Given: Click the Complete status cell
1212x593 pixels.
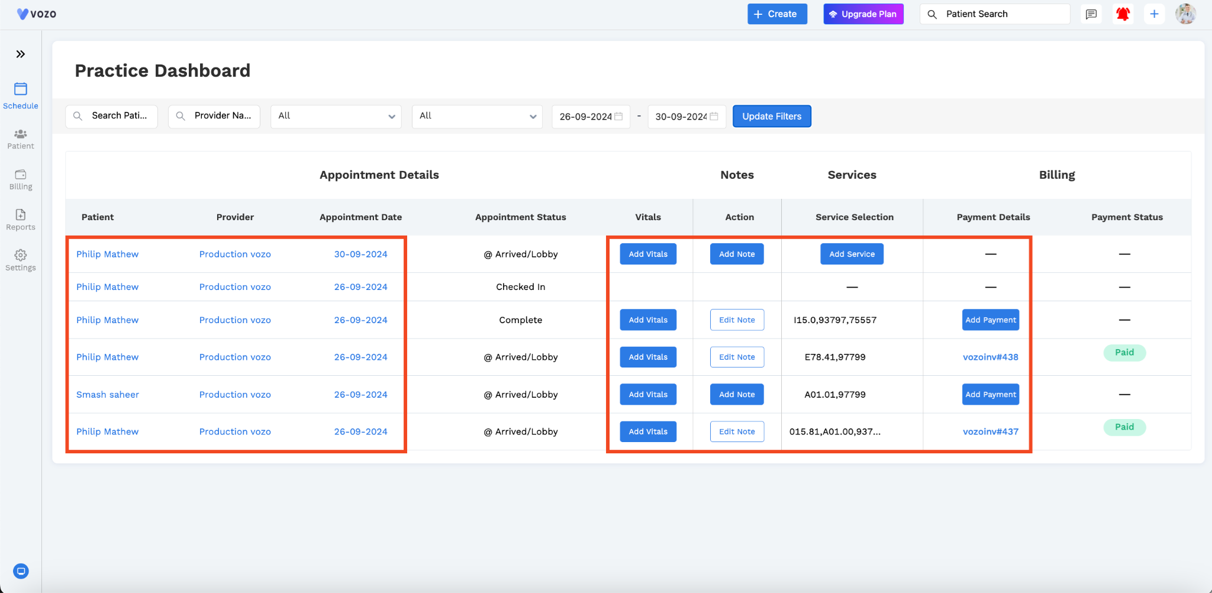Looking at the screenshot, I should click(520, 320).
